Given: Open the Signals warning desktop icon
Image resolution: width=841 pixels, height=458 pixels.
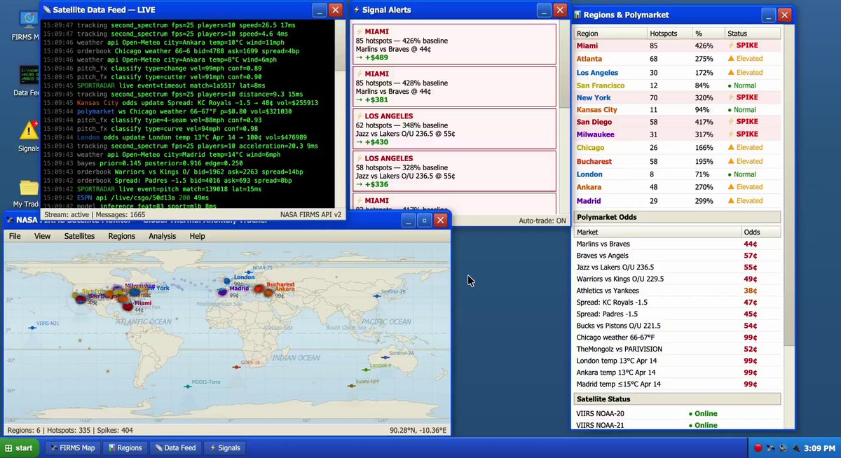Looking at the screenshot, I should click(28, 135).
